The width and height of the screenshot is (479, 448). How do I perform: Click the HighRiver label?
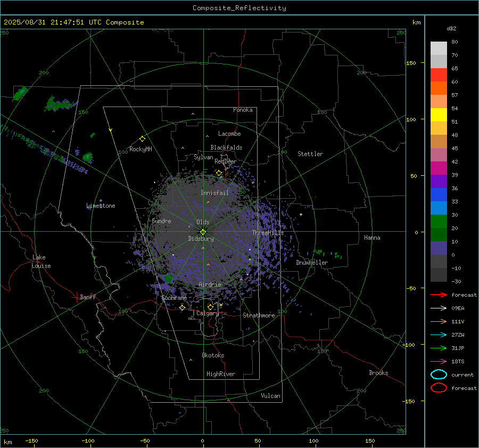(x=220, y=374)
